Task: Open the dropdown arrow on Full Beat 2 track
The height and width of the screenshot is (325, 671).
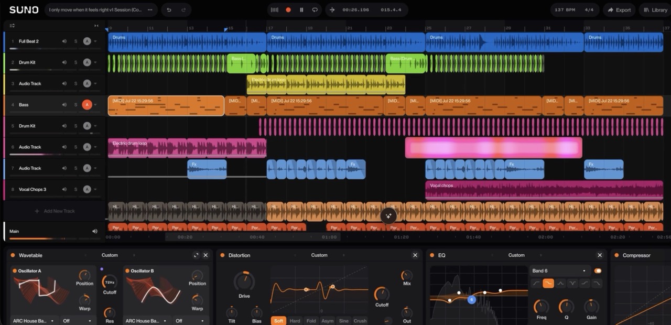Action: [x=95, y=41]
